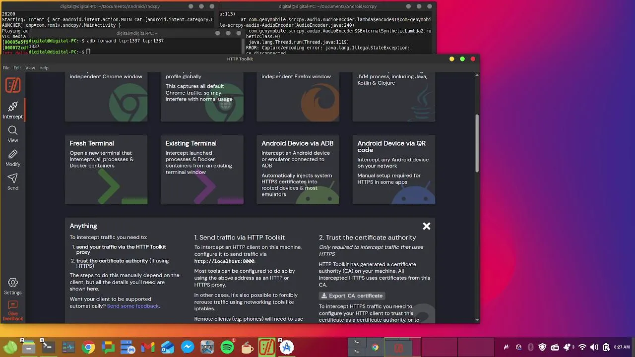The height and width of the screenshot is (357, 635).
Task: Click the sndcpy terminal window title bar
Action: pyautogui.click(x=109, y=6)
